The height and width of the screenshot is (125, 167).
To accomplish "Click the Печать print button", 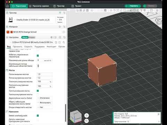I will (151, 6).
